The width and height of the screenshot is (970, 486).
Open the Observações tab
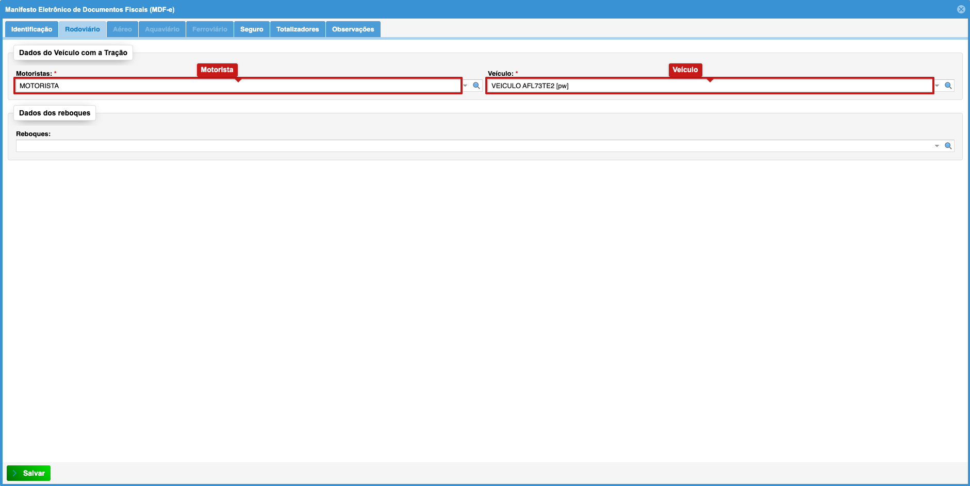tap(353, 29)
